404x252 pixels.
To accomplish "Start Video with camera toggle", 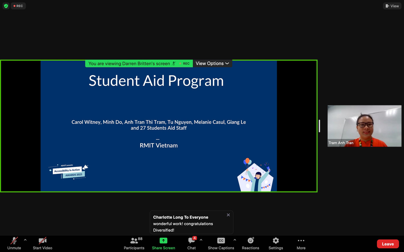I will (42, 243).
